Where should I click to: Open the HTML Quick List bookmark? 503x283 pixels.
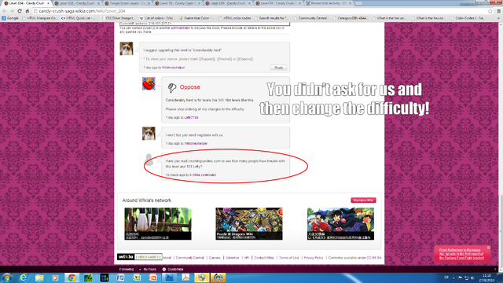pos(78,18)
